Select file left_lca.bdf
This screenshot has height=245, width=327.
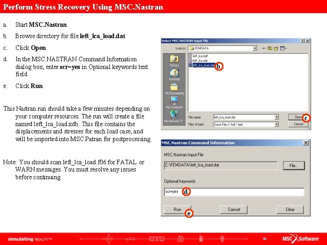(x=198, y=56)
